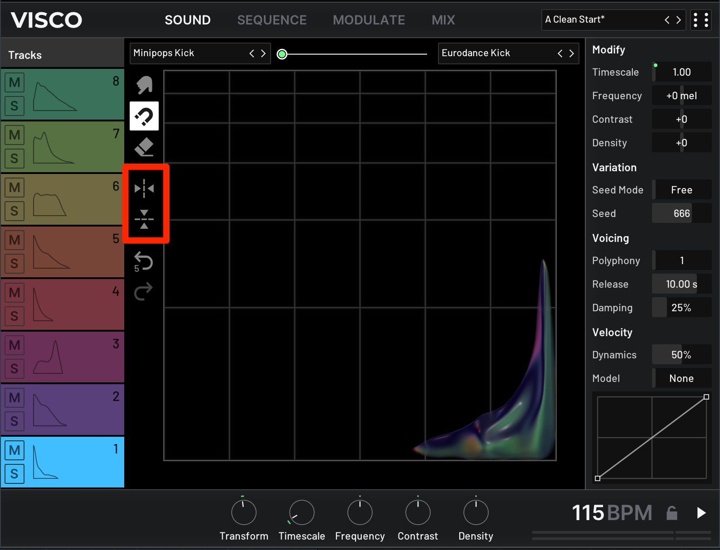Select track 7 waveform thumbnail
720x550 pixels.
click(54, 148)
